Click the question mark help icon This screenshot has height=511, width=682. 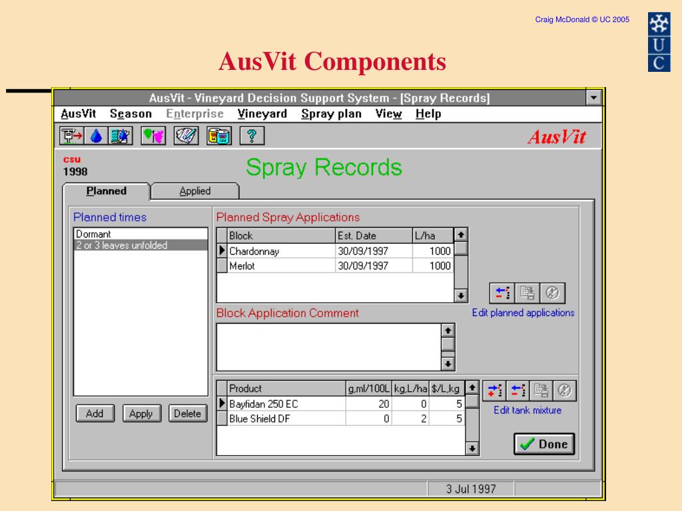252,136
